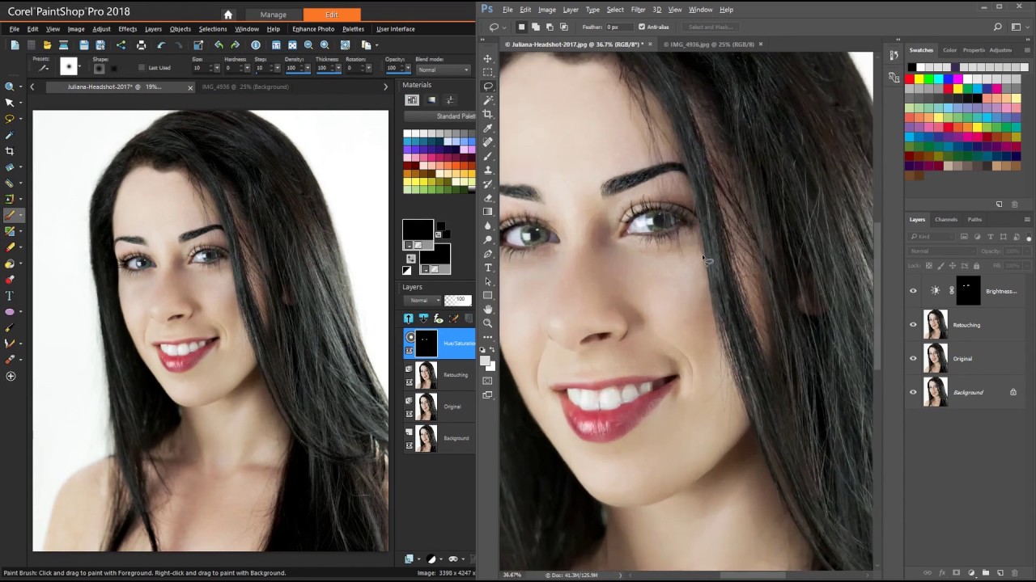Click the Standard Palette label in Materials
Viewport: 1036px width, 582px height.
[x=456, y=116]
